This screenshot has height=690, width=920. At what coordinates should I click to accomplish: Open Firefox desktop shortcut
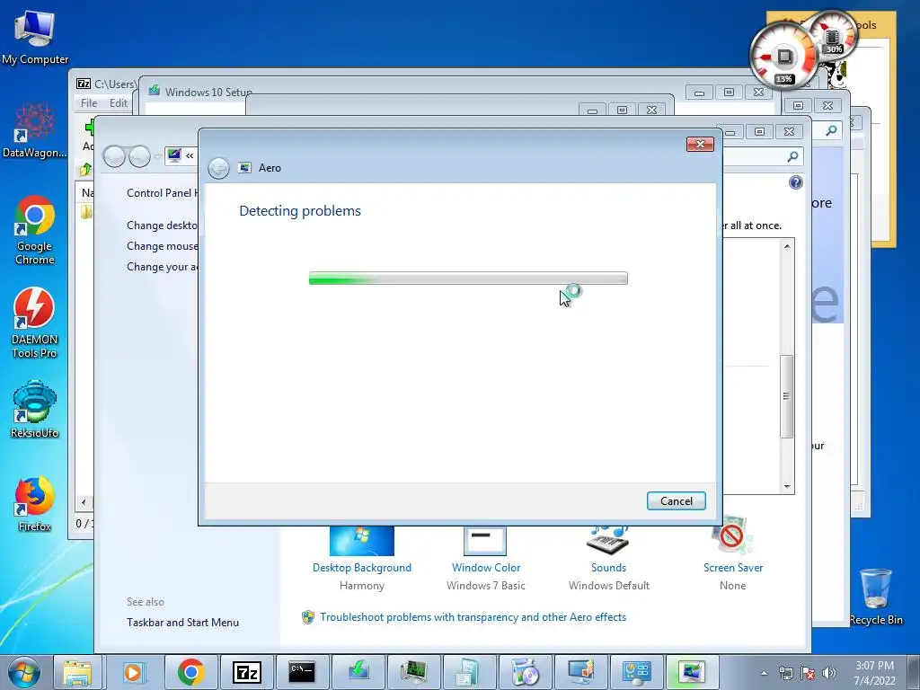[35, 504]
